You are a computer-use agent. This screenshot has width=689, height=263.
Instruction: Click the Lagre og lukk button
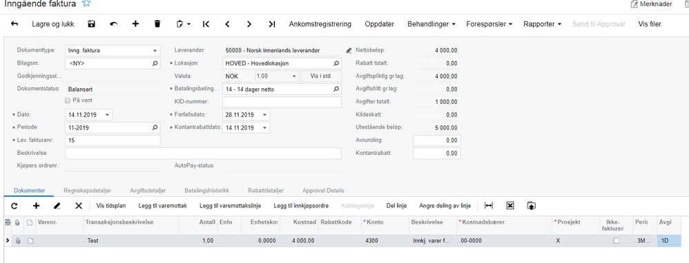(x=53, y=24)
